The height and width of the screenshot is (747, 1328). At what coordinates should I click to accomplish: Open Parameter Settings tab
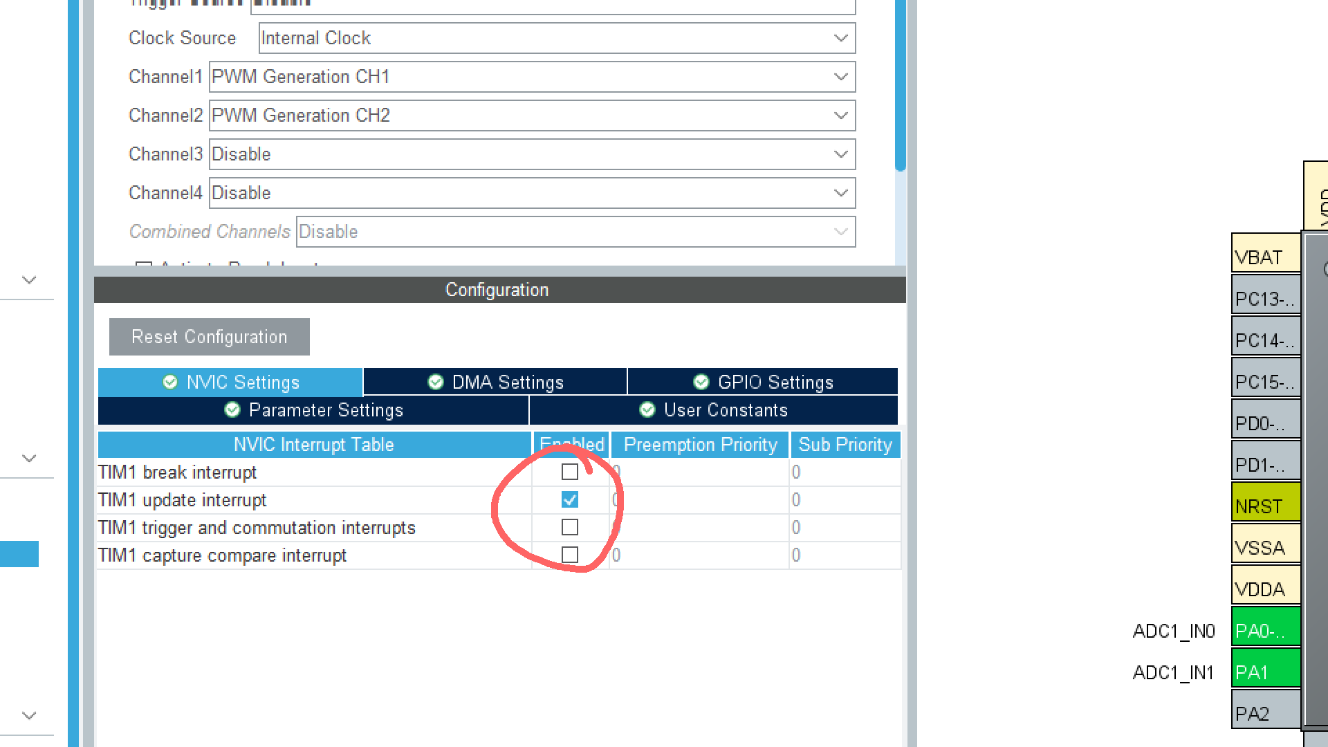click(x=313, y=410)
